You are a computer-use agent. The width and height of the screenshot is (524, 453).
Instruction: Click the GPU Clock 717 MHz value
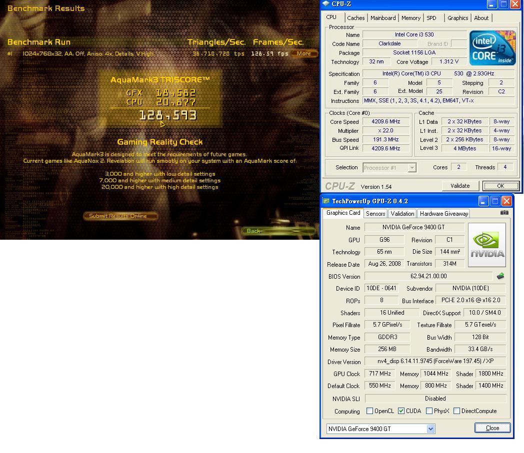point(379,374)
